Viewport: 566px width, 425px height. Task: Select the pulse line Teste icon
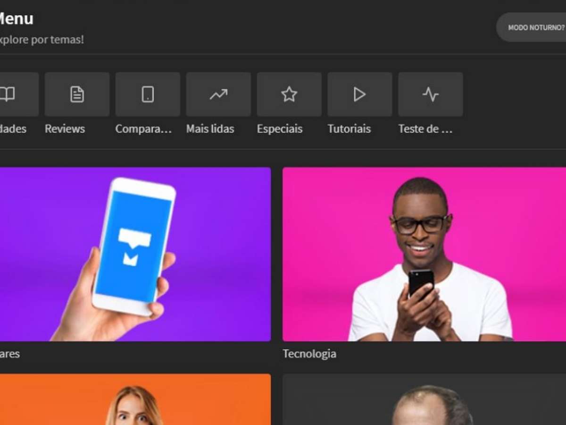coord(431,94)
